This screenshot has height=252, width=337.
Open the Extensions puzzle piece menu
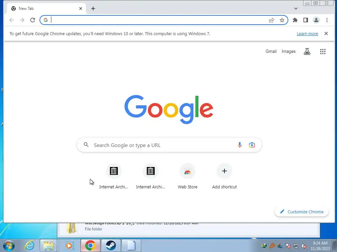click(295, 20)
